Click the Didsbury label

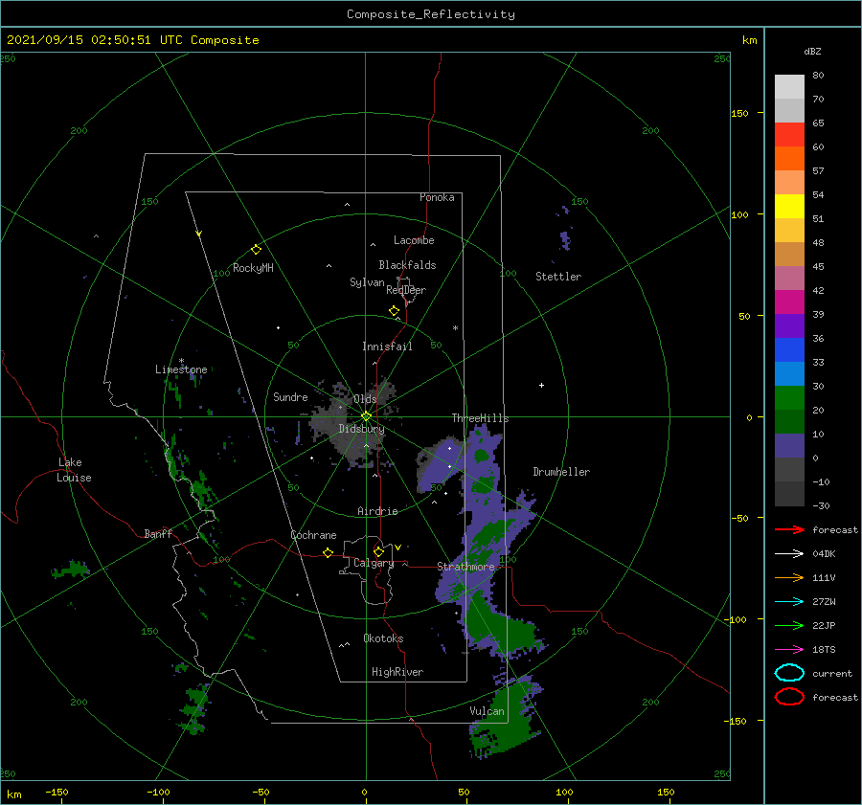click(361, 429)
